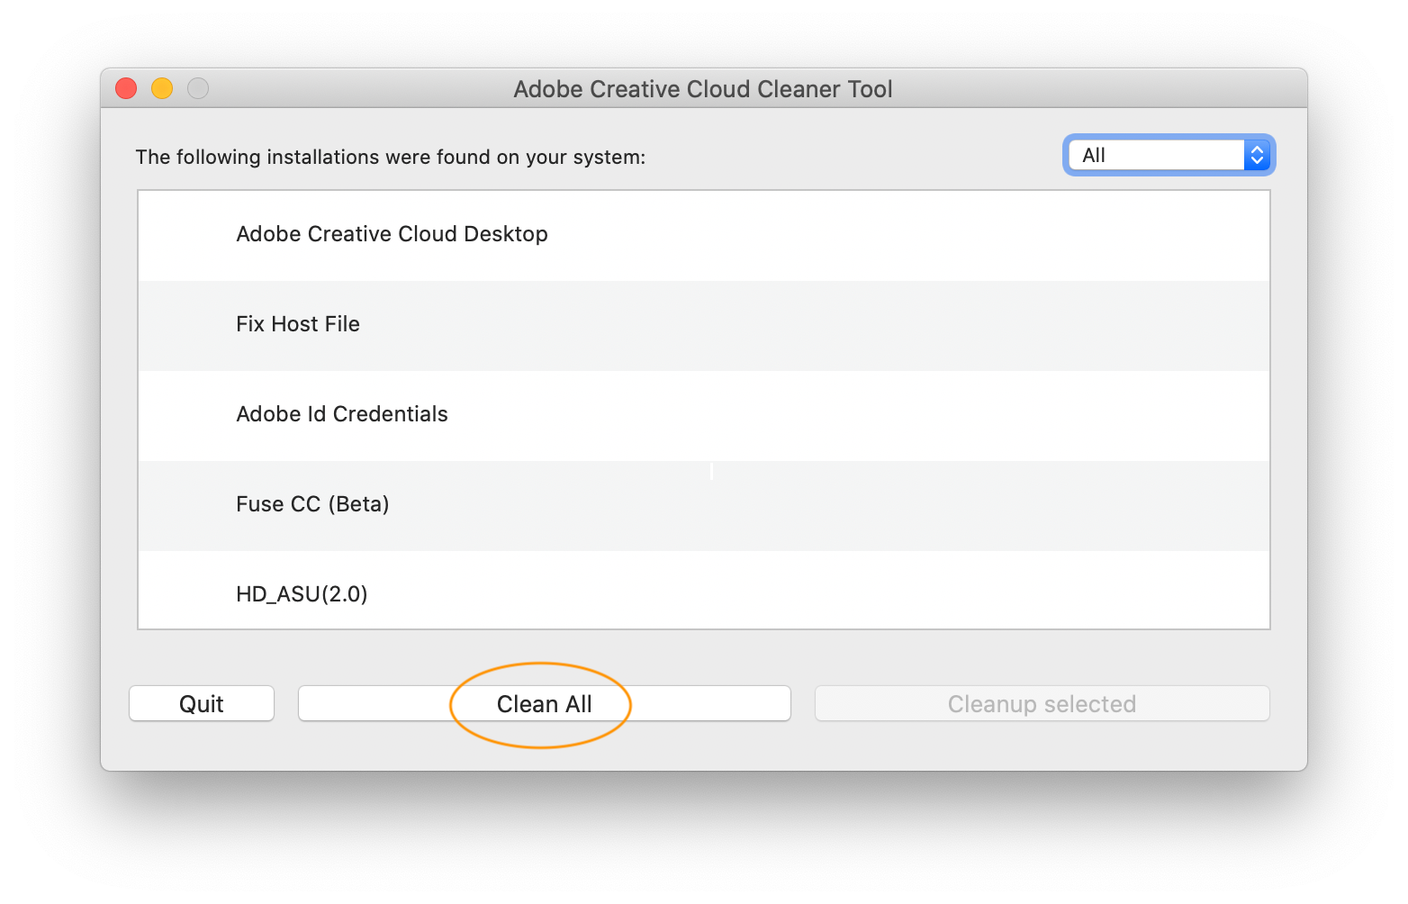
Task: Click the disabled Cleanup selected button
Action: [1042, 703]
